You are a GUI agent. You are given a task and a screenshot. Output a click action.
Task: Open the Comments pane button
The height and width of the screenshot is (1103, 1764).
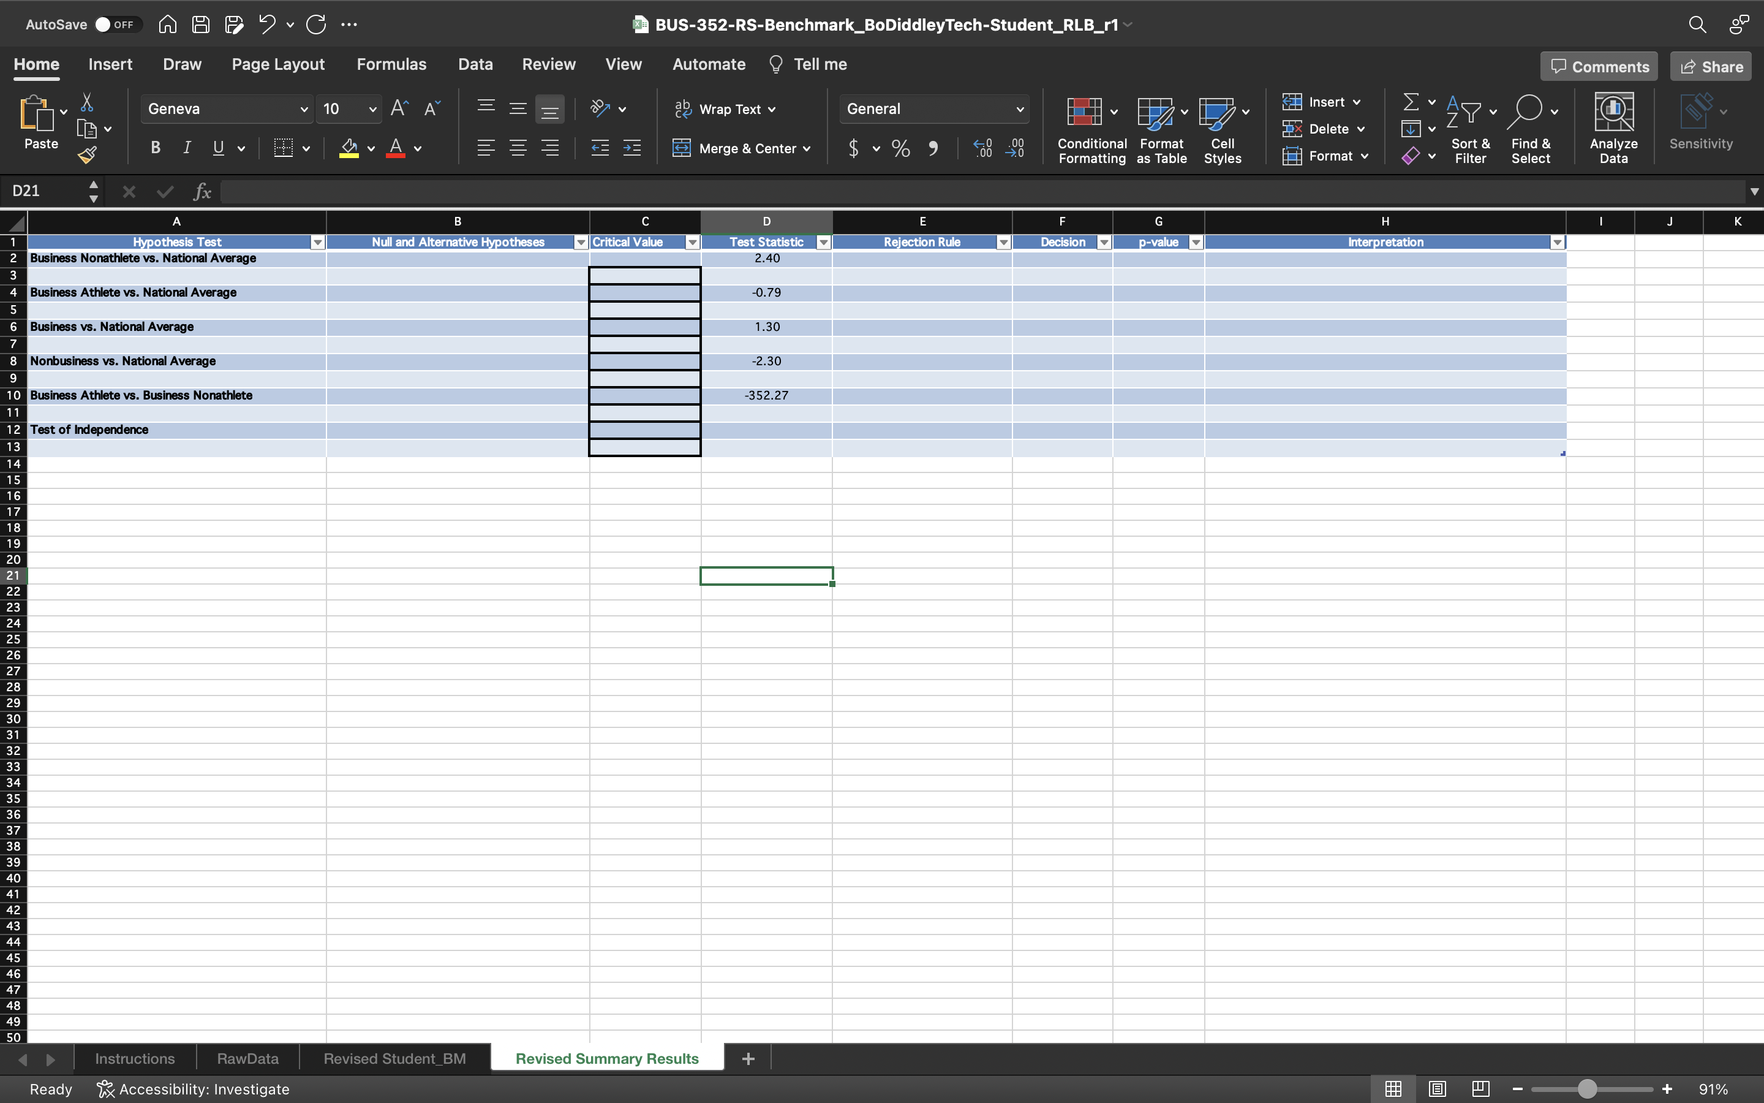click(1599, 66)
